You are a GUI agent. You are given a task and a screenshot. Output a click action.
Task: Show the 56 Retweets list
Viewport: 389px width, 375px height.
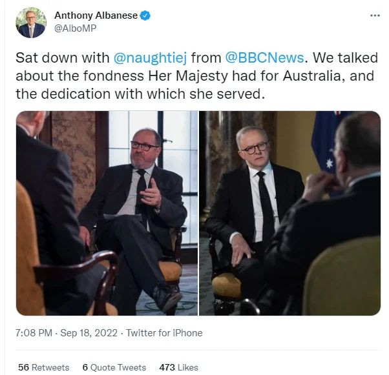44,367
